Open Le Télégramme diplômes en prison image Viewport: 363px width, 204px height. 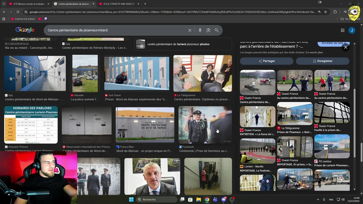point(202,74)
